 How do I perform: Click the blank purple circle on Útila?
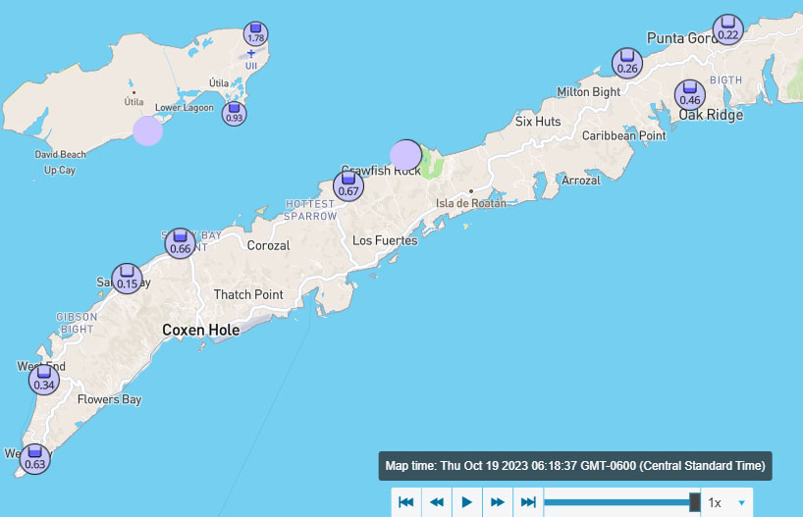click(147, 130)
